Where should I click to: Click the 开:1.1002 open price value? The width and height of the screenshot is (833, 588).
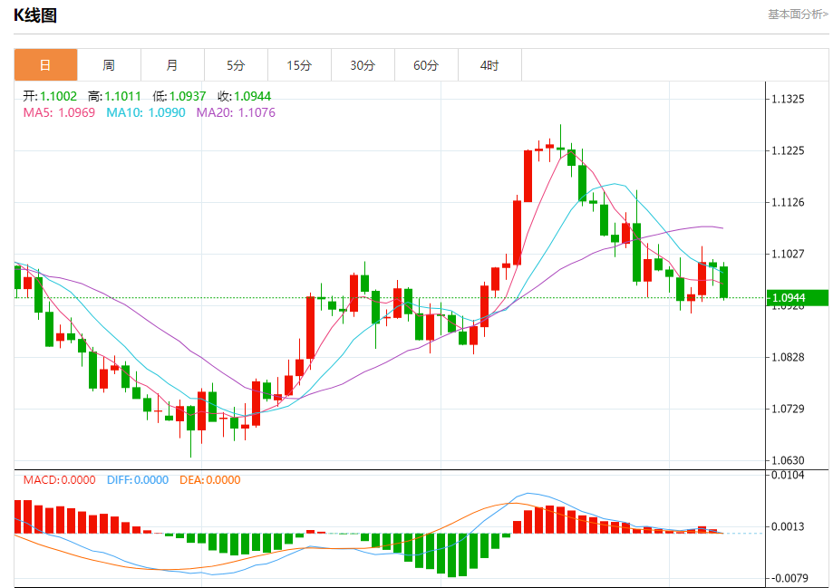click(x=50, y=96)
